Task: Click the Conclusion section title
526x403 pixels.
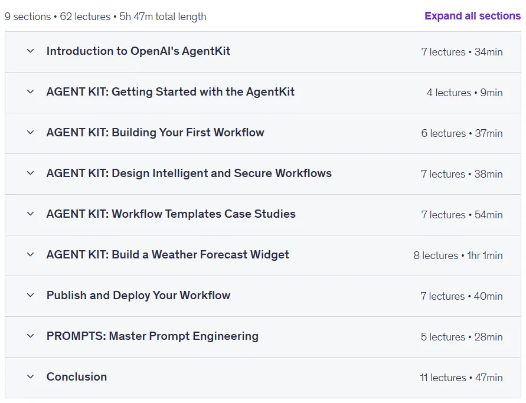Action: (x=77, y=376)
